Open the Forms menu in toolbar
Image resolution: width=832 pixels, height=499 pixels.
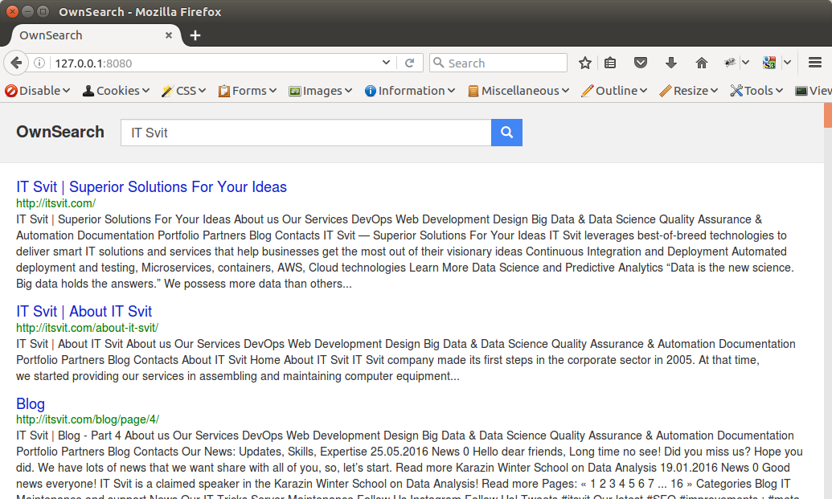pos(248,91)
